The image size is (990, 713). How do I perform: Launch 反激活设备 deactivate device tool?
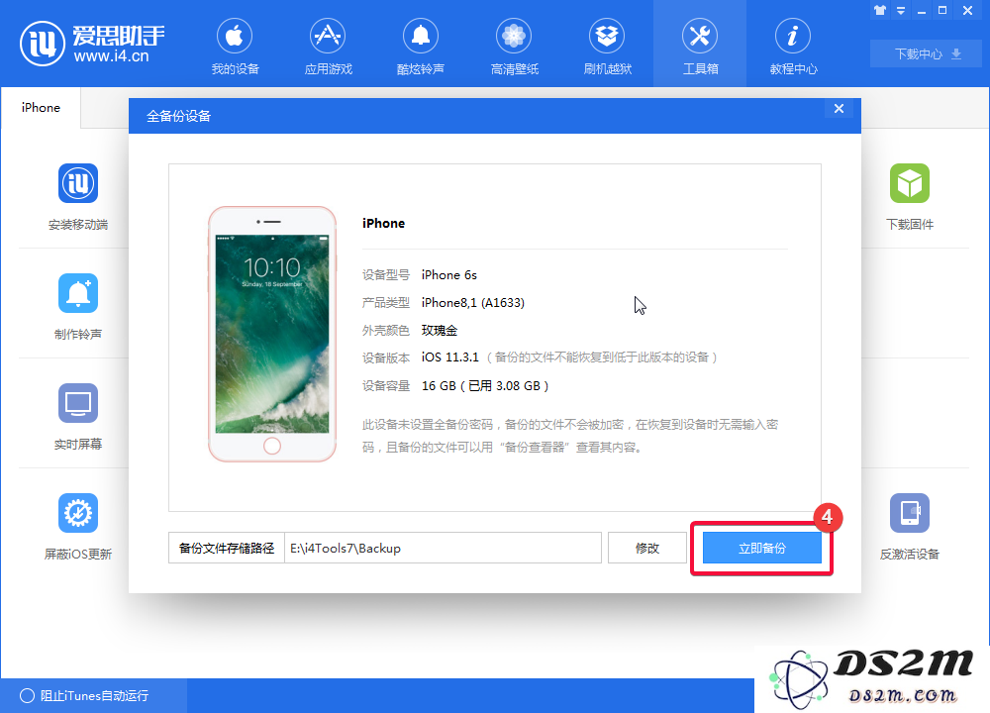(909, 526)
